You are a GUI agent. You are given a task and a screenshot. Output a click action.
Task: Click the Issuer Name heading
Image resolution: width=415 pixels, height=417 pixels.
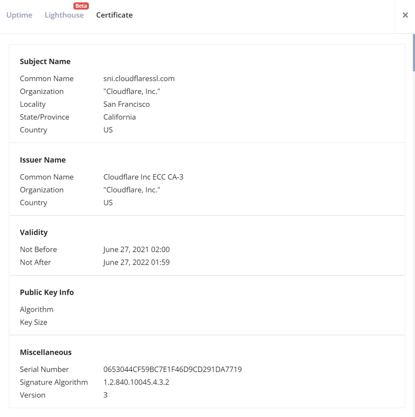[43, 160]
